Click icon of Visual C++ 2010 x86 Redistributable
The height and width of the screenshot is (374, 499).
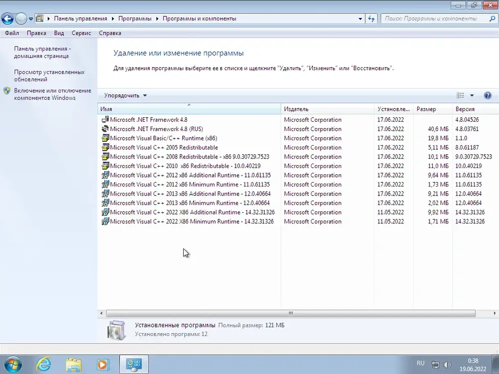(x=105, y=166)
